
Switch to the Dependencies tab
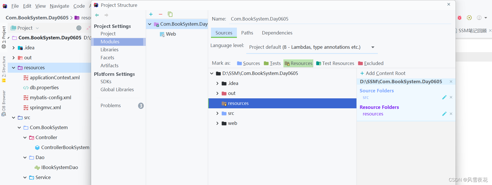[x=277, y=33]
